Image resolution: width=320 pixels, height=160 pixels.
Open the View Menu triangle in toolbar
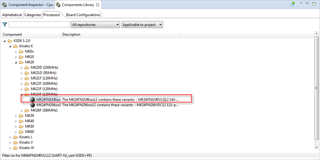301,3
